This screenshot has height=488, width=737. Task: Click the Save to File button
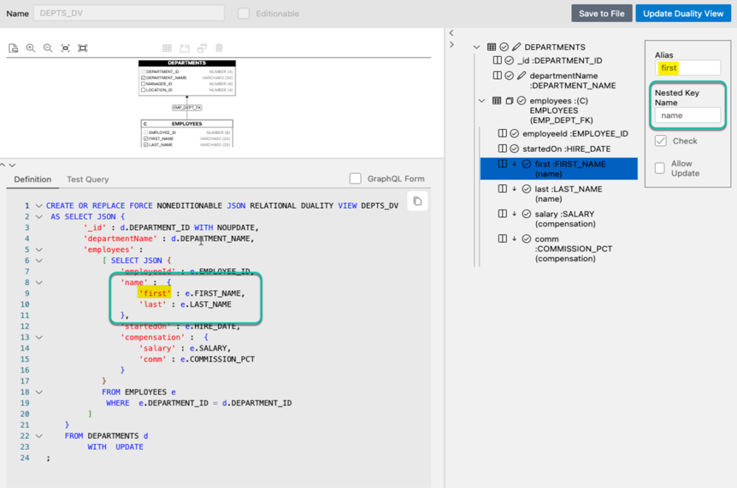[x=601, y=14]
